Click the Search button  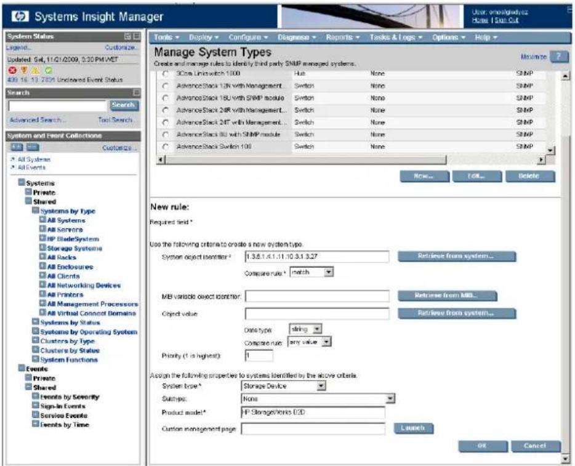click(x=124, y=105)
